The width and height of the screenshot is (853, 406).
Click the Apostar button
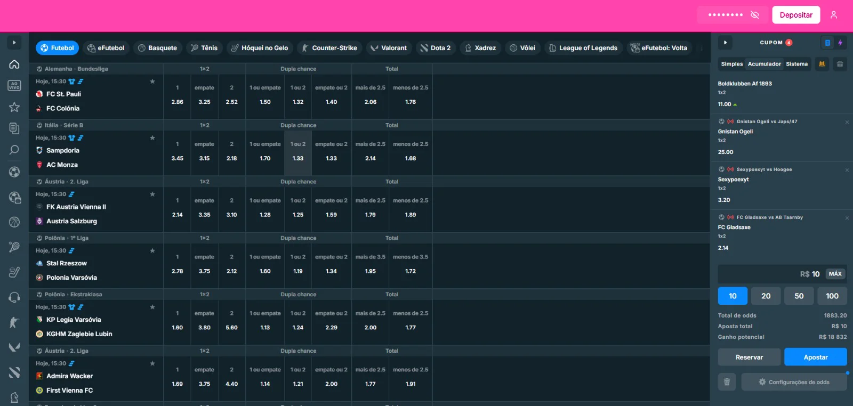(x=816, y=357)
